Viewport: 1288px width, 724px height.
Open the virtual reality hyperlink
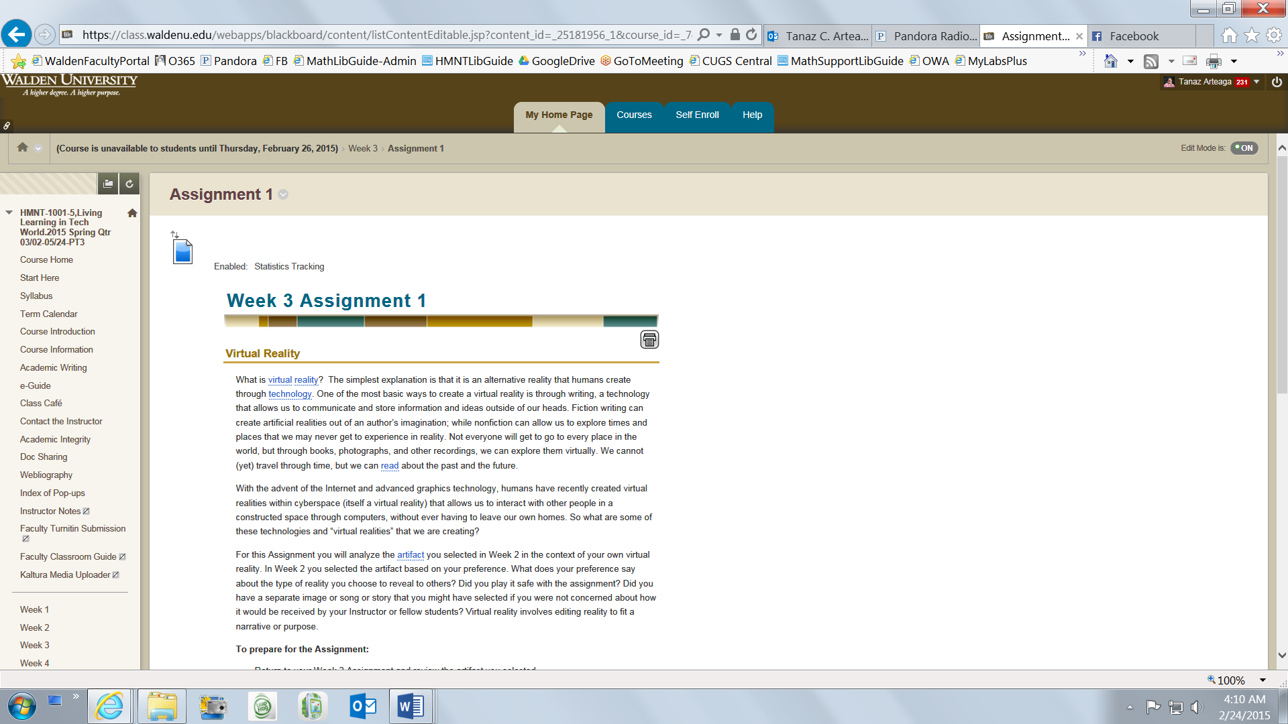click(x=293, y=379)
